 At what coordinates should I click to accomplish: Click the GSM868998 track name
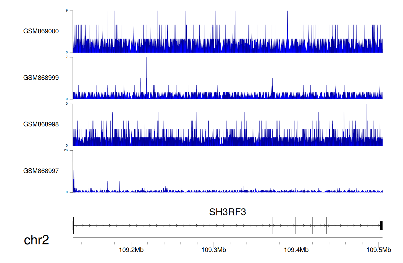click(41, 124)
